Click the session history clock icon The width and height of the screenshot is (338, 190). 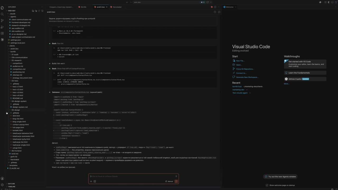pos(215,12)
